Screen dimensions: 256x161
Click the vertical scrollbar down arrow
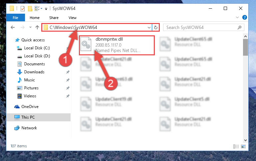pos(245,140)
